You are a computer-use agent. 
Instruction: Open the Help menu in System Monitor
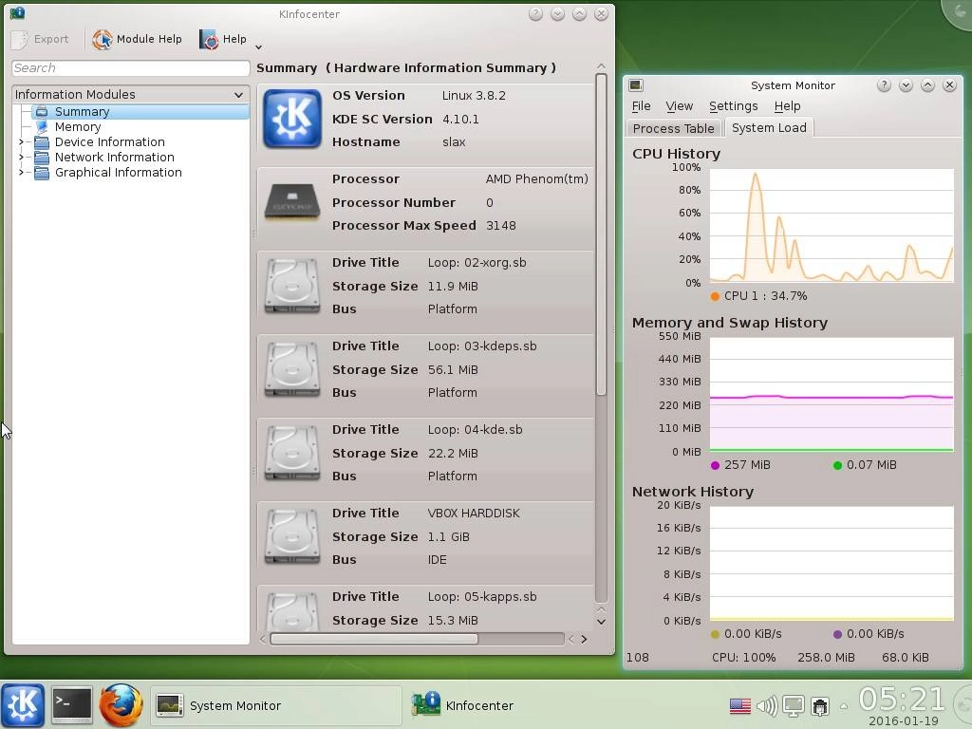pos(787,106)
